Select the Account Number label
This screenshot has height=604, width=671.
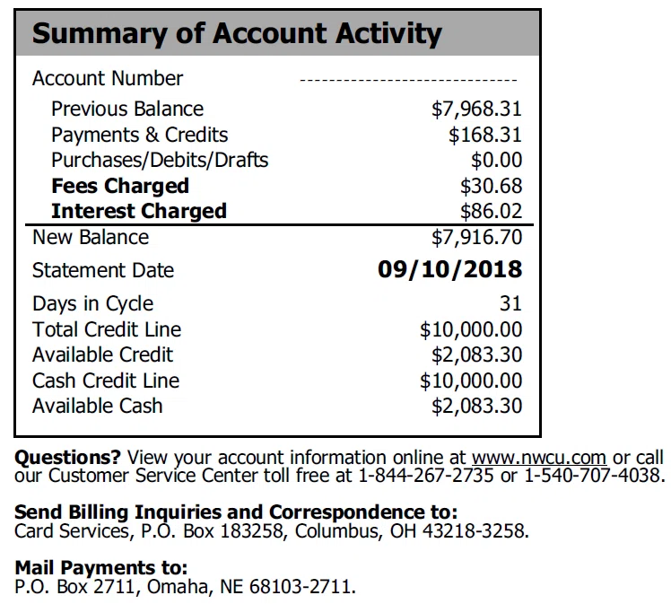click(x=108, y=78)
